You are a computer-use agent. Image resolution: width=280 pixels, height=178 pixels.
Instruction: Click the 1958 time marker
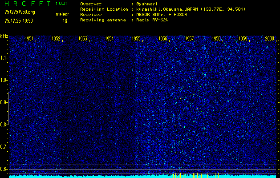point(216,39)
